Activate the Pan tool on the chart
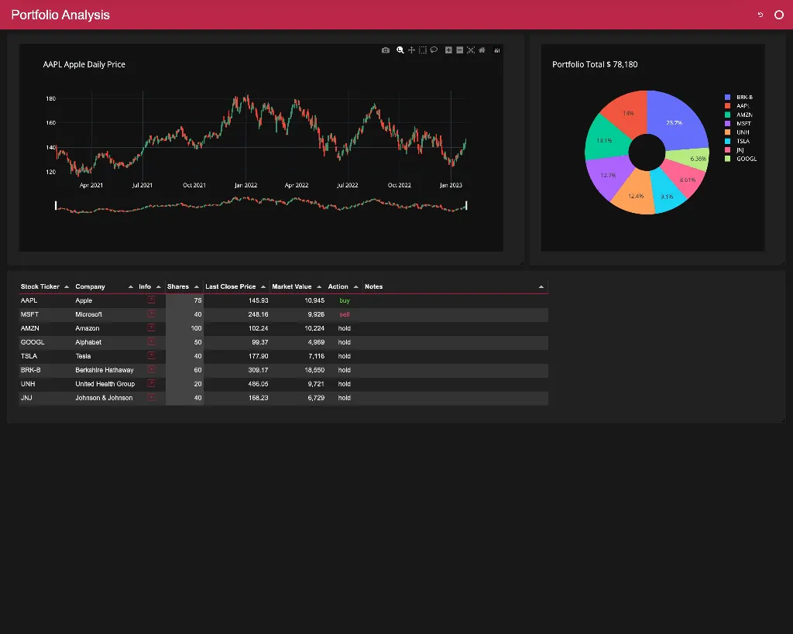The width and height of the screenshot is (793, 634). pyautogui.click(x=411, y=50)
